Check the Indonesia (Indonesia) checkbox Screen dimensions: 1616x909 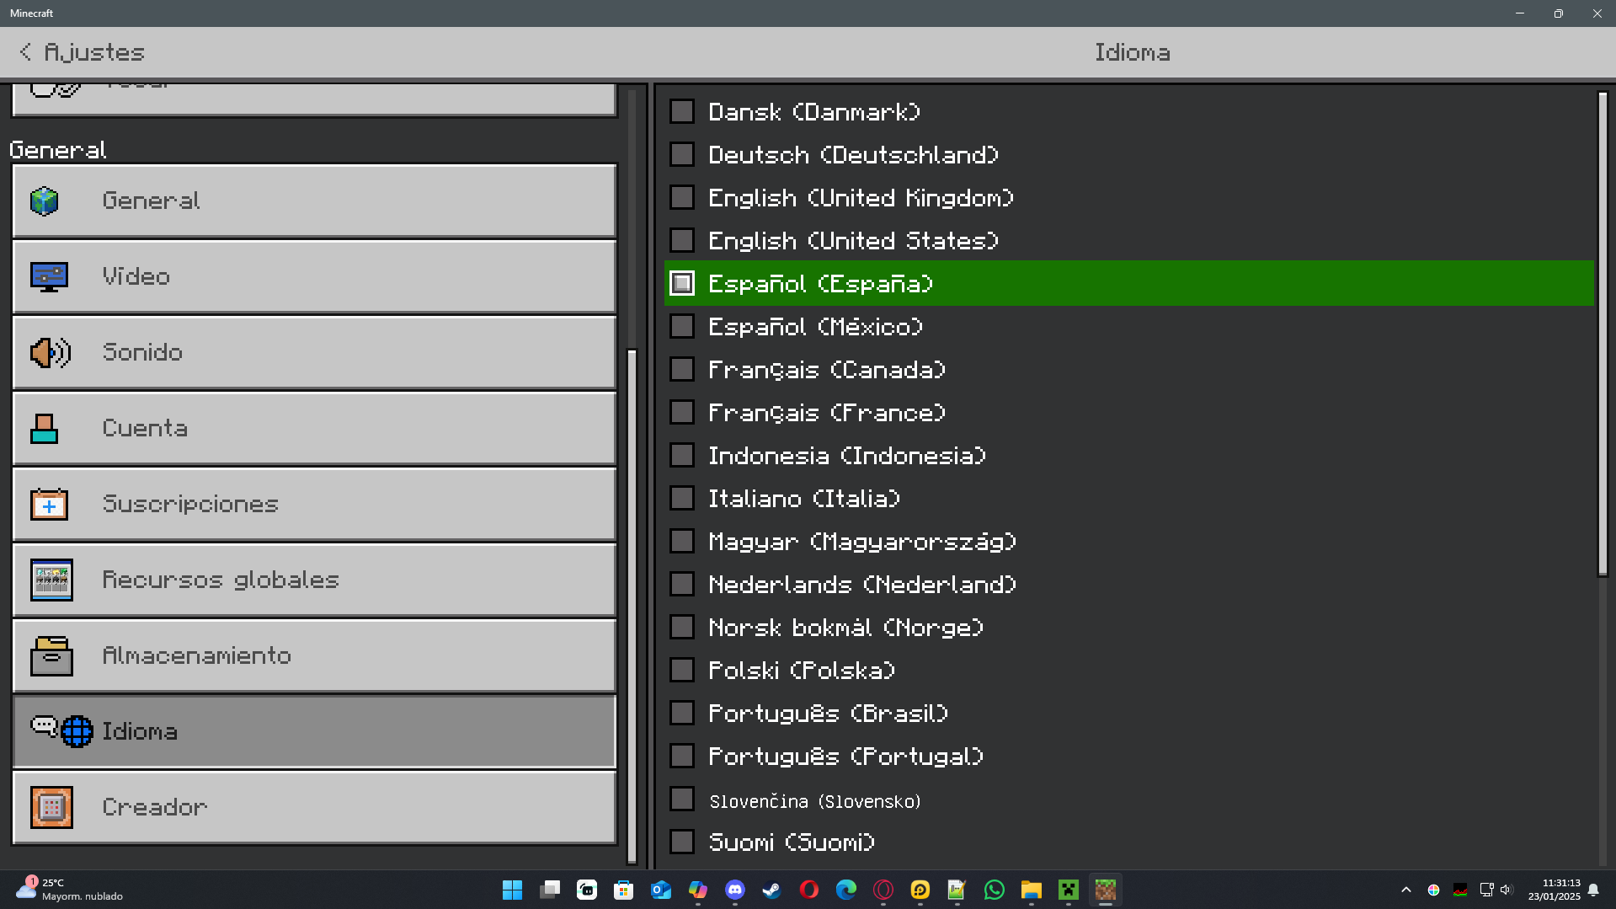[x=682, y=455]
